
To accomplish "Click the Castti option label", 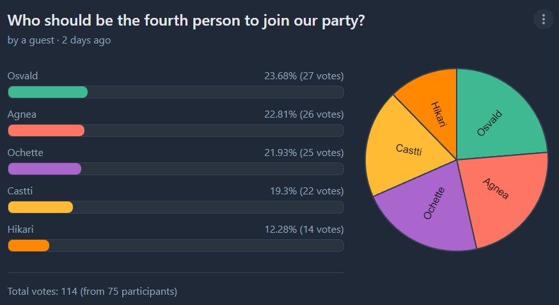I will 20,191.
